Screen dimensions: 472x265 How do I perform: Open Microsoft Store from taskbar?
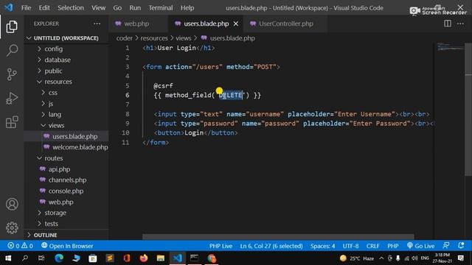pos(93,258)
